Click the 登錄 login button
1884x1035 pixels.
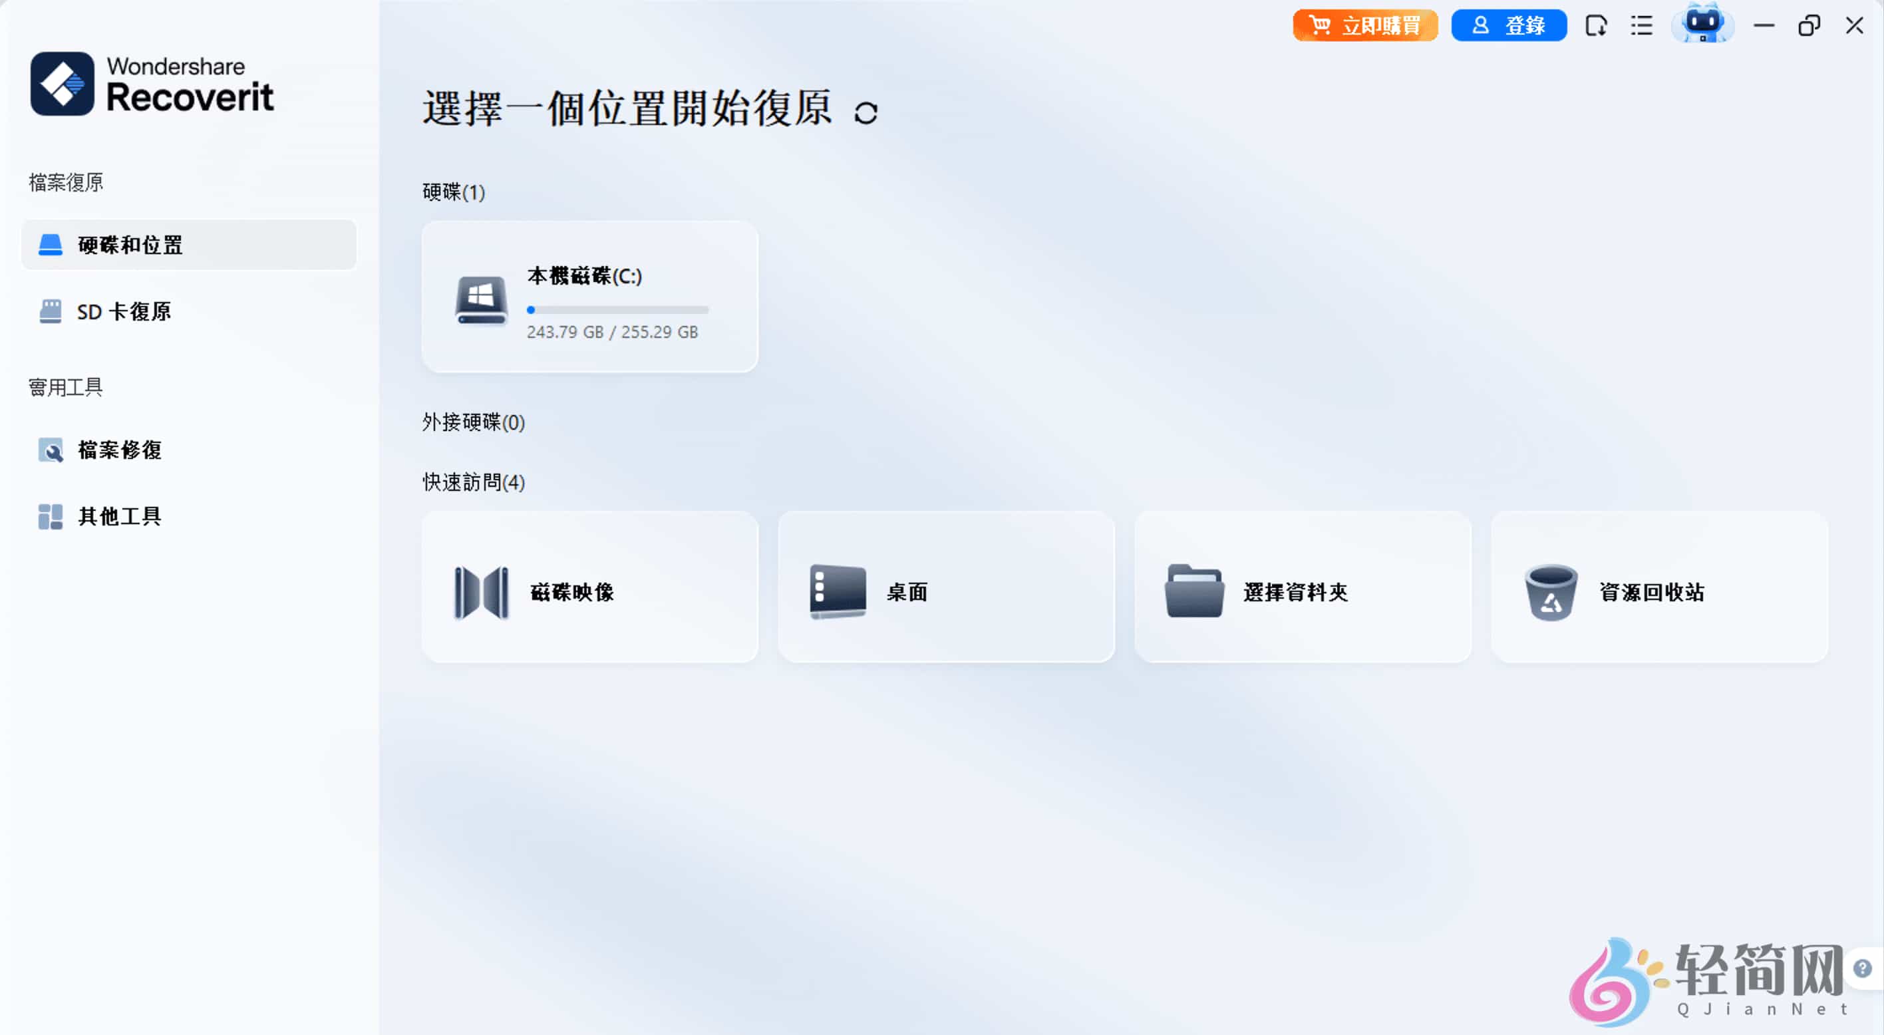pyautogui.click(x=1508, y=25)
